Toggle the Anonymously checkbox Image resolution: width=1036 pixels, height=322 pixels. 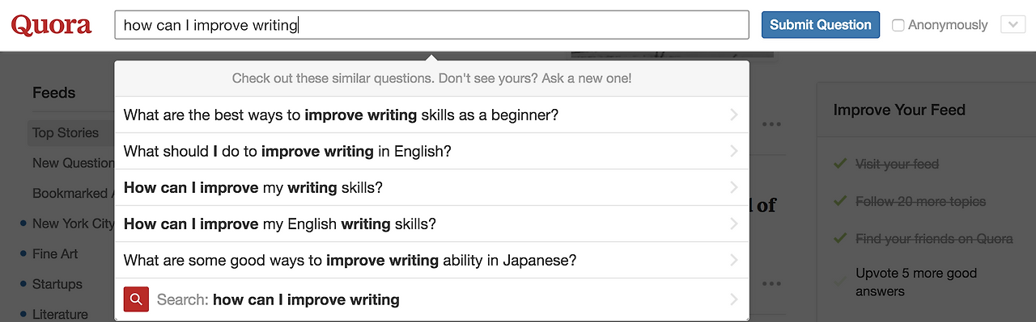[898, 25]
